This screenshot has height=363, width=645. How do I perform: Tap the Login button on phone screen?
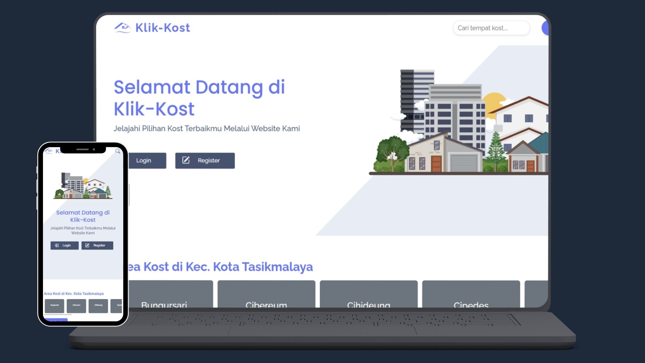pos(64,245)
